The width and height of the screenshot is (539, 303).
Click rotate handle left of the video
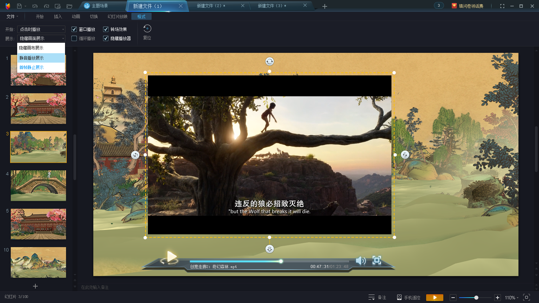pos(135,155)
